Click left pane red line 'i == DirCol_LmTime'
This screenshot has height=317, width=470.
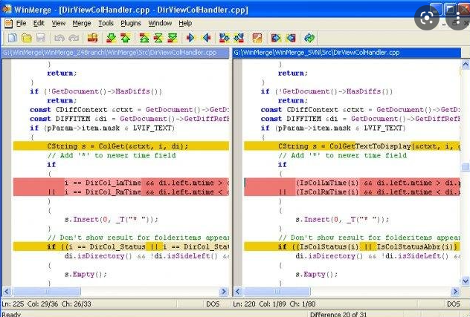click(120, 183)
